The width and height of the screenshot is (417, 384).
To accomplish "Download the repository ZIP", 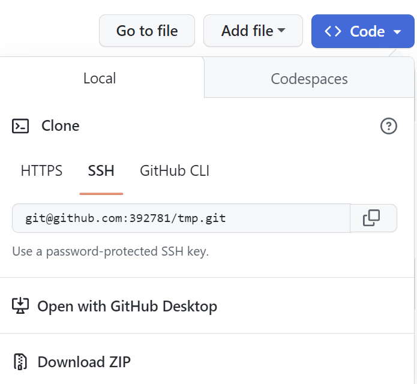I will point(84,362).
